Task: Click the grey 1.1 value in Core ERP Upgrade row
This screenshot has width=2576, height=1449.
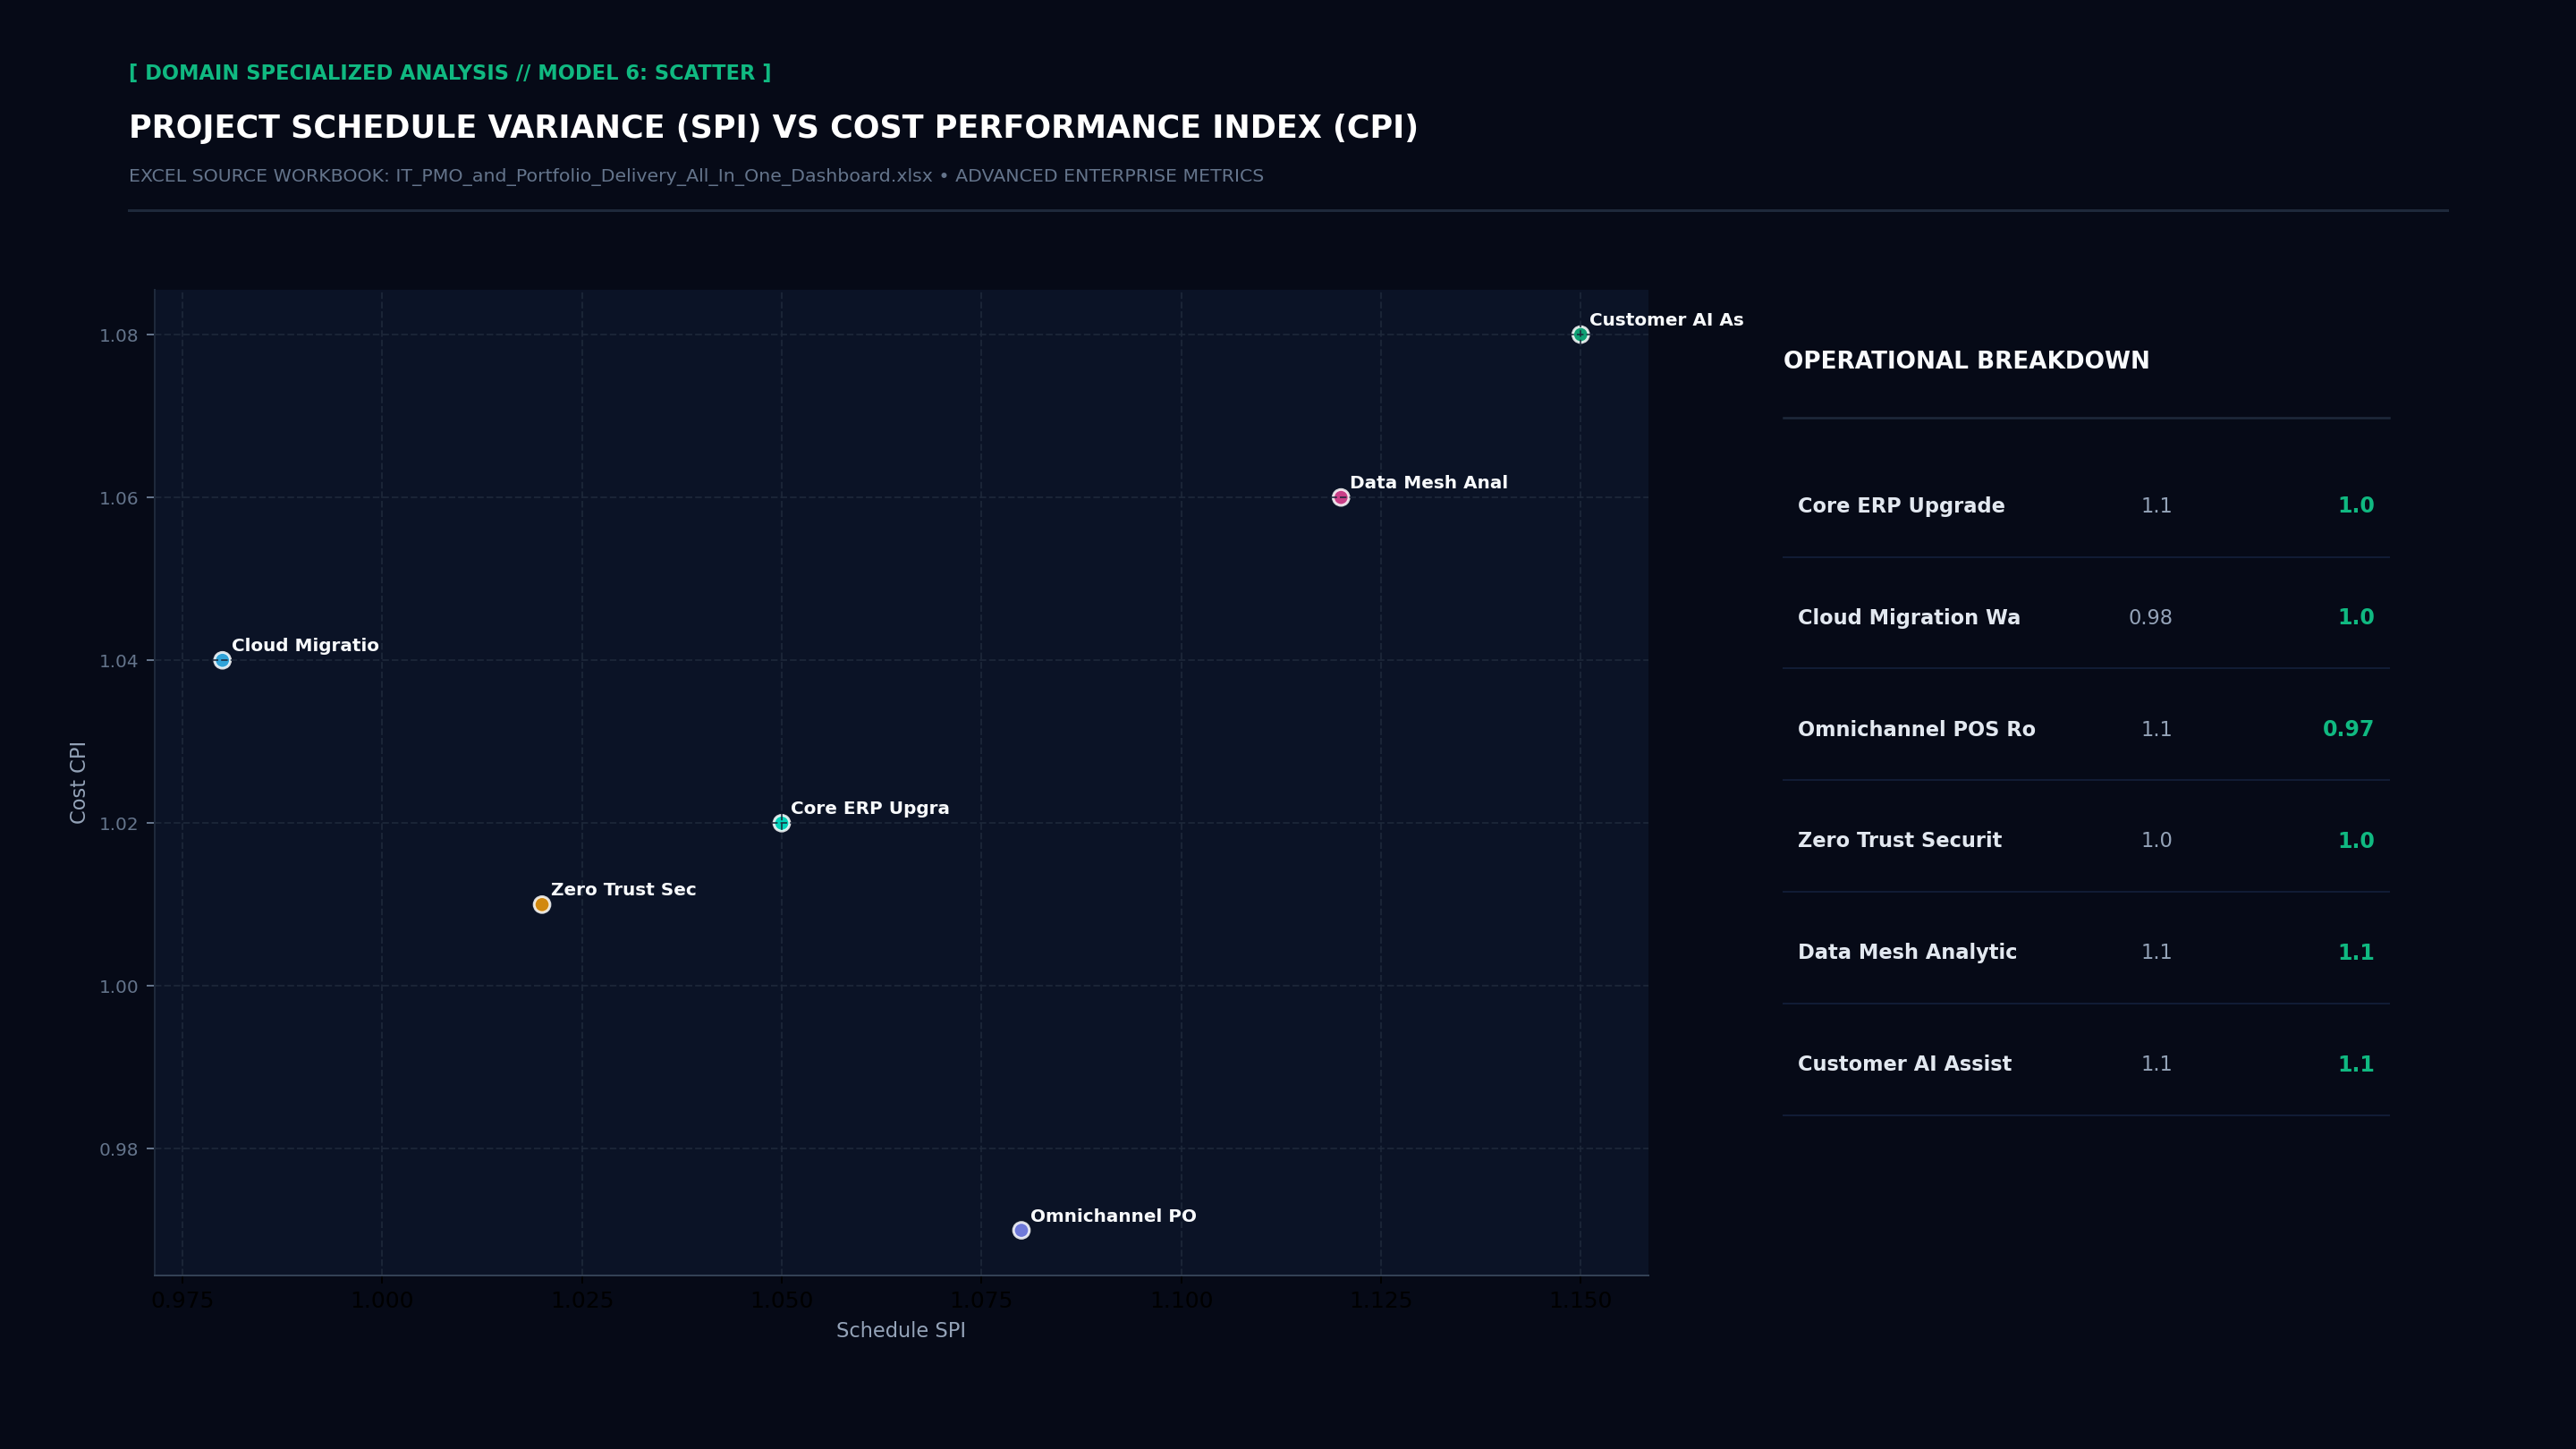Action: pos(2156,506)
